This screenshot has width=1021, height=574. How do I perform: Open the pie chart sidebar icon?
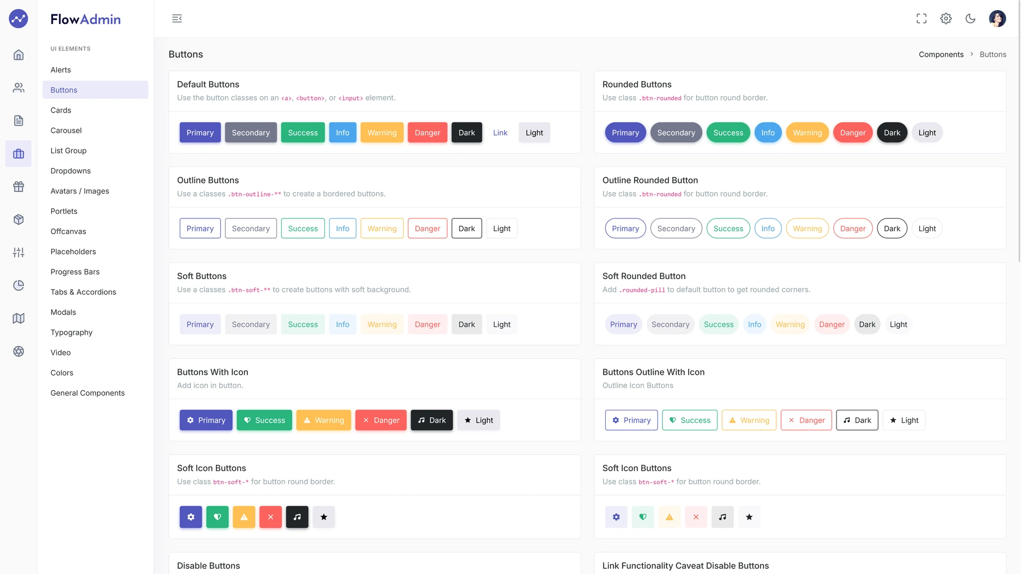(19, 285)
